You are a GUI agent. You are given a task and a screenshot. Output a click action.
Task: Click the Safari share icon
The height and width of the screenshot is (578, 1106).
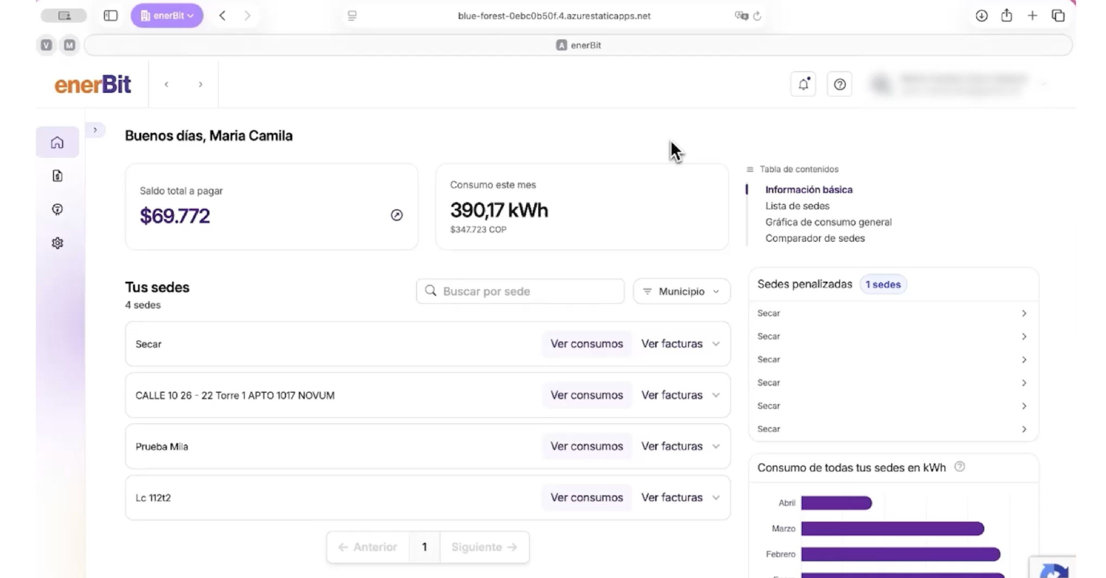(1007, 15)
